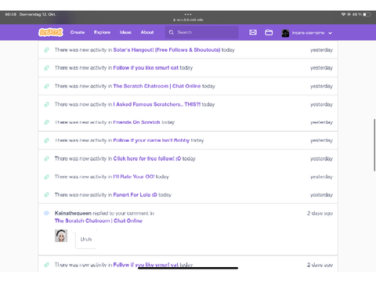Screen dimensions: 376x282
Task: Click the search magnifier icon
Action: point(172,32)
